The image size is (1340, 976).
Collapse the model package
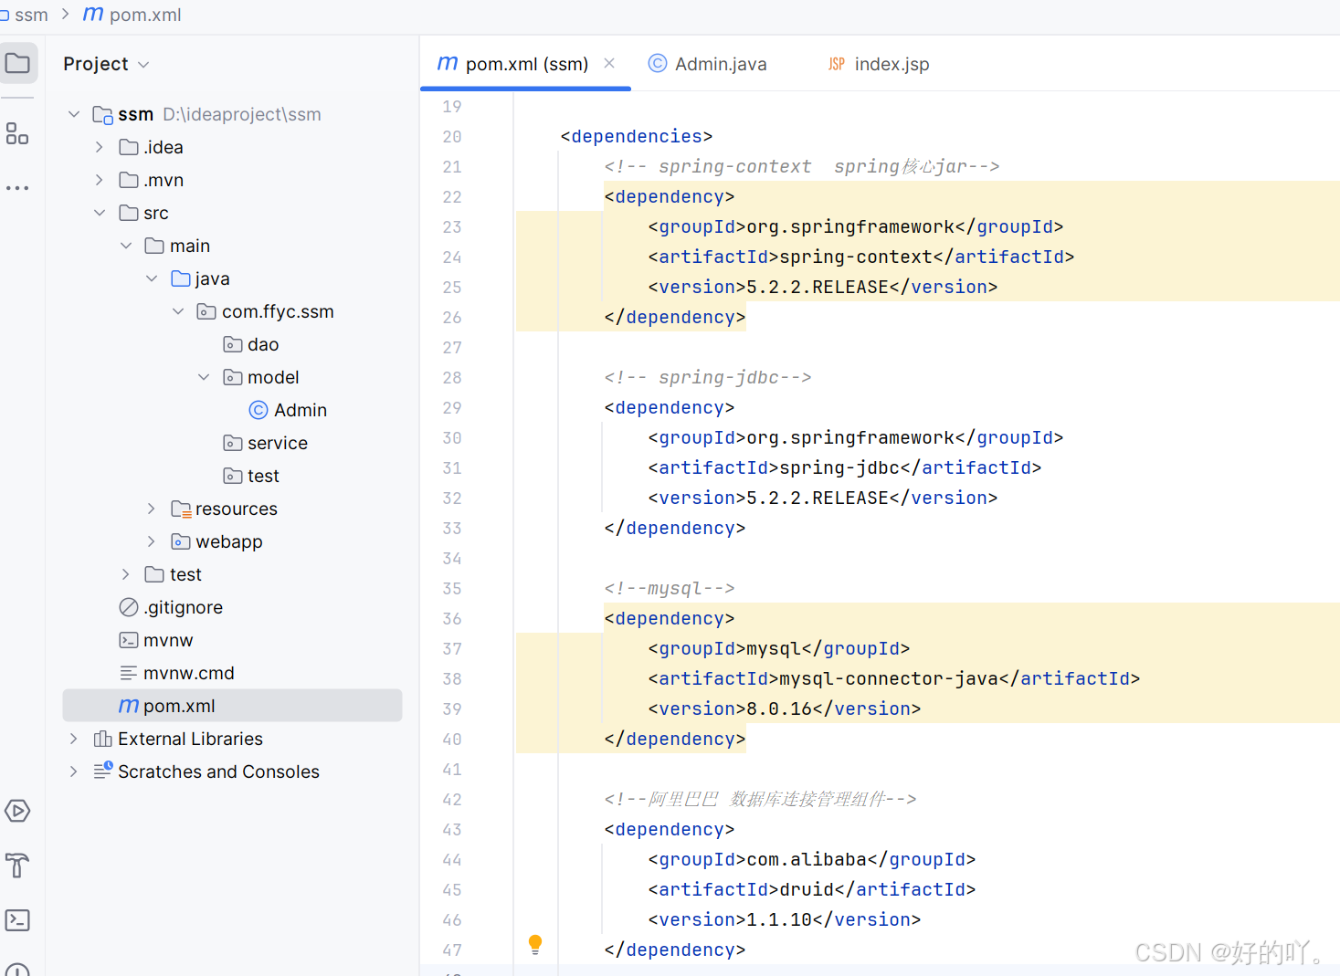pos(204,377)
